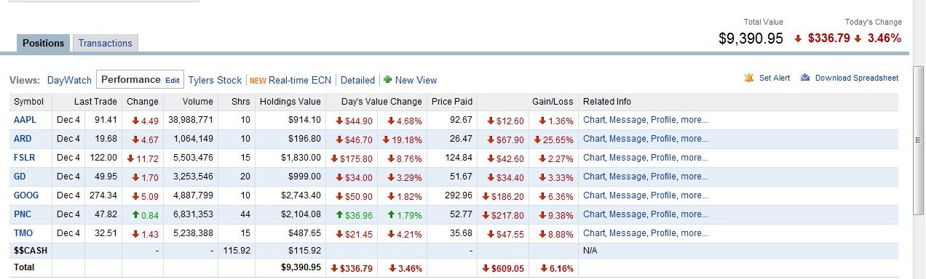Click the Symbol column header
Screen dimensions: 926x279
click(x=29, y=102)
